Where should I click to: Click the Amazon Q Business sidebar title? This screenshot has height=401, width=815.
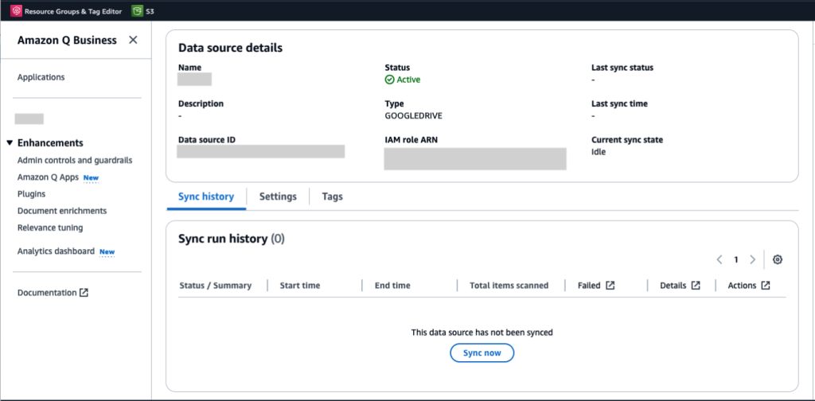point(67,40)
